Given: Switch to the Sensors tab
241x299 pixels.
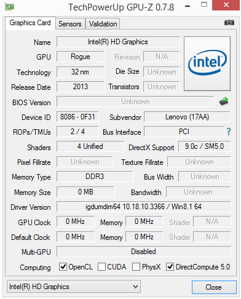Looking at the screenshot, I should tap(70, 24).
